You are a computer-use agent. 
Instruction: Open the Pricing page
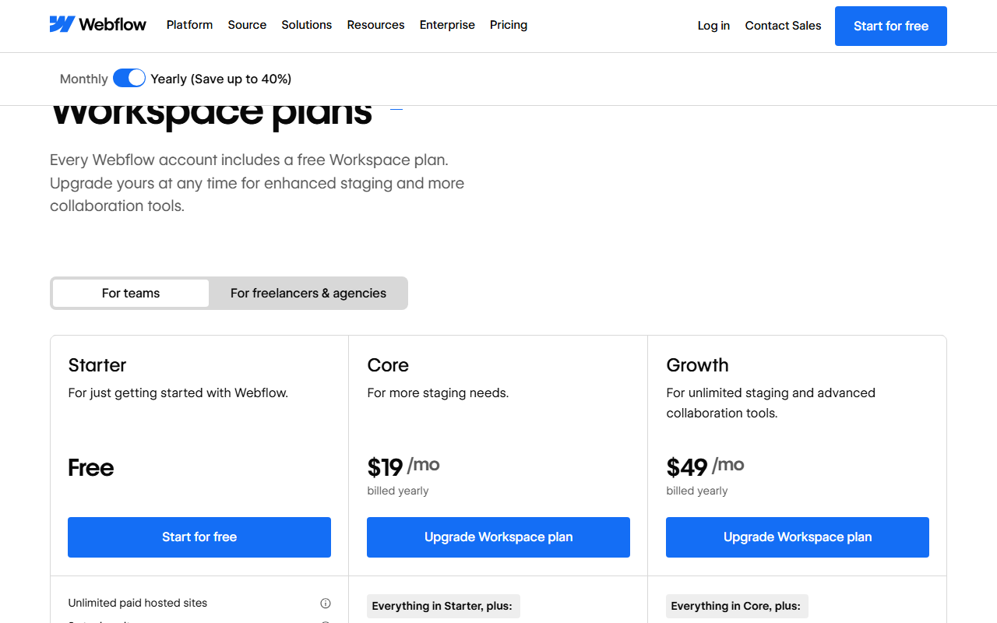coord(509,25)
